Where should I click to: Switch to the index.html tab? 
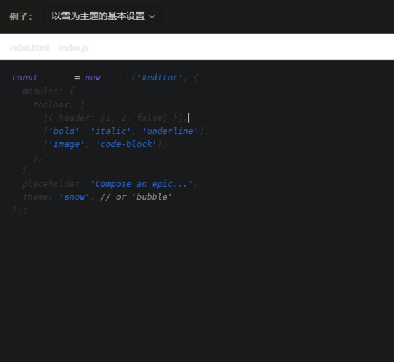29,47
